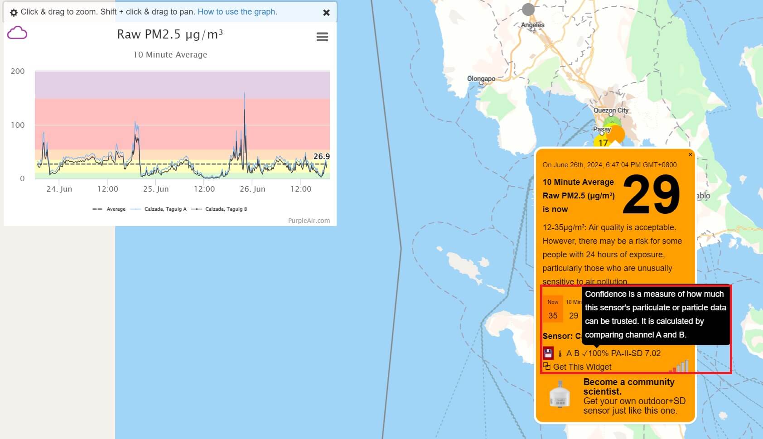The image size is (763, 439).
Task: Close the orange sensor info popup
Action: pyautogui.click(x=690, y=155)
